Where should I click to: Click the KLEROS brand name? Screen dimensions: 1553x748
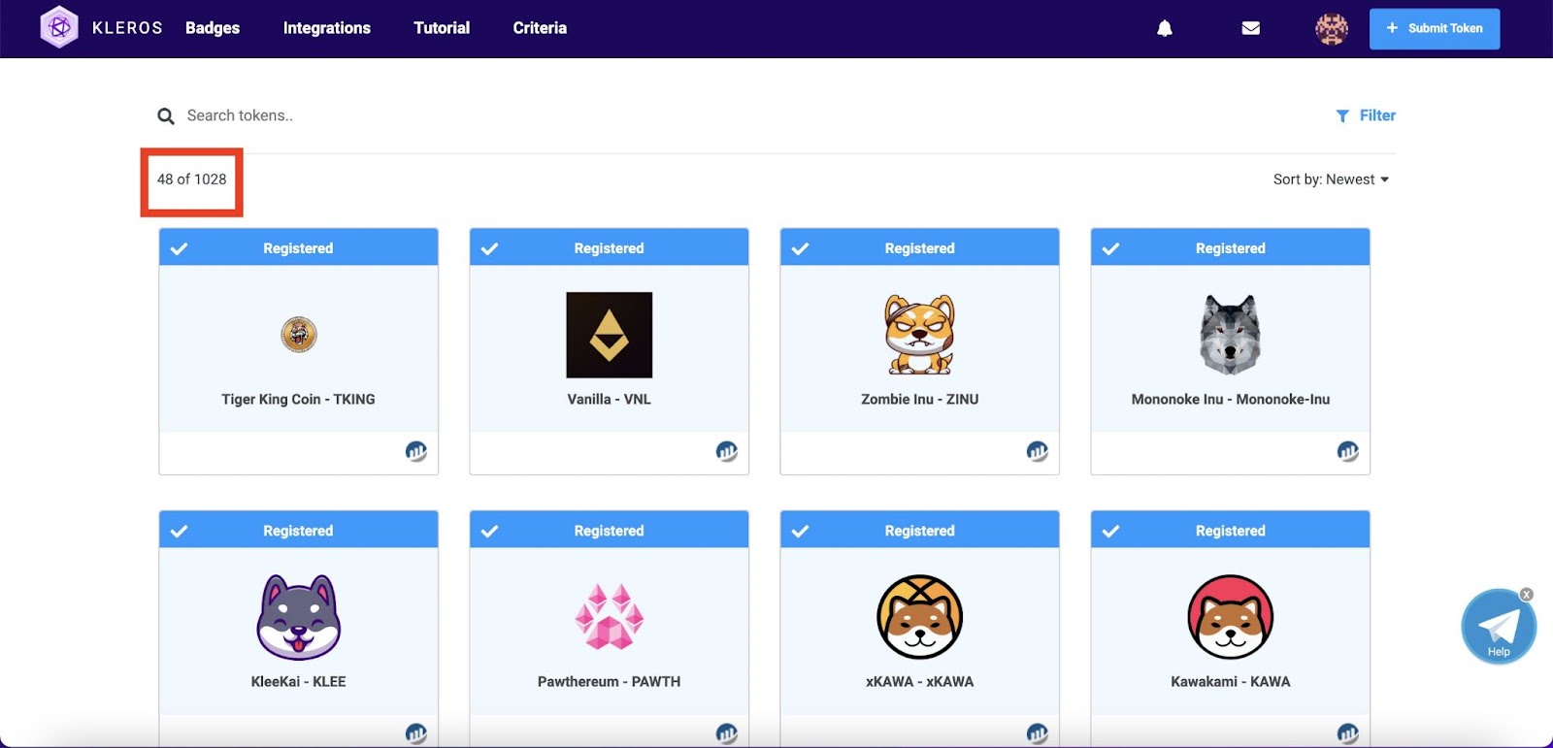click(x=127, y=28)
